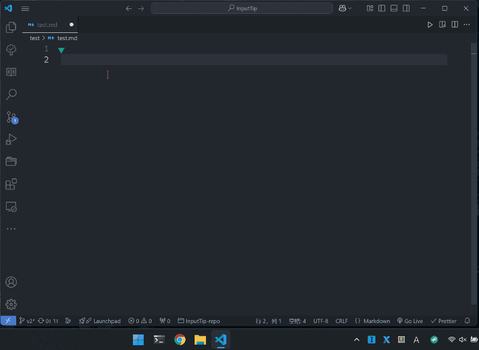Open the Explorer view in activity bar

[11, 28]
